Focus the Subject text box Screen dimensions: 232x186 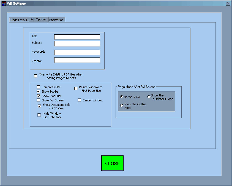pyautogui.click(x=77, y=44)
